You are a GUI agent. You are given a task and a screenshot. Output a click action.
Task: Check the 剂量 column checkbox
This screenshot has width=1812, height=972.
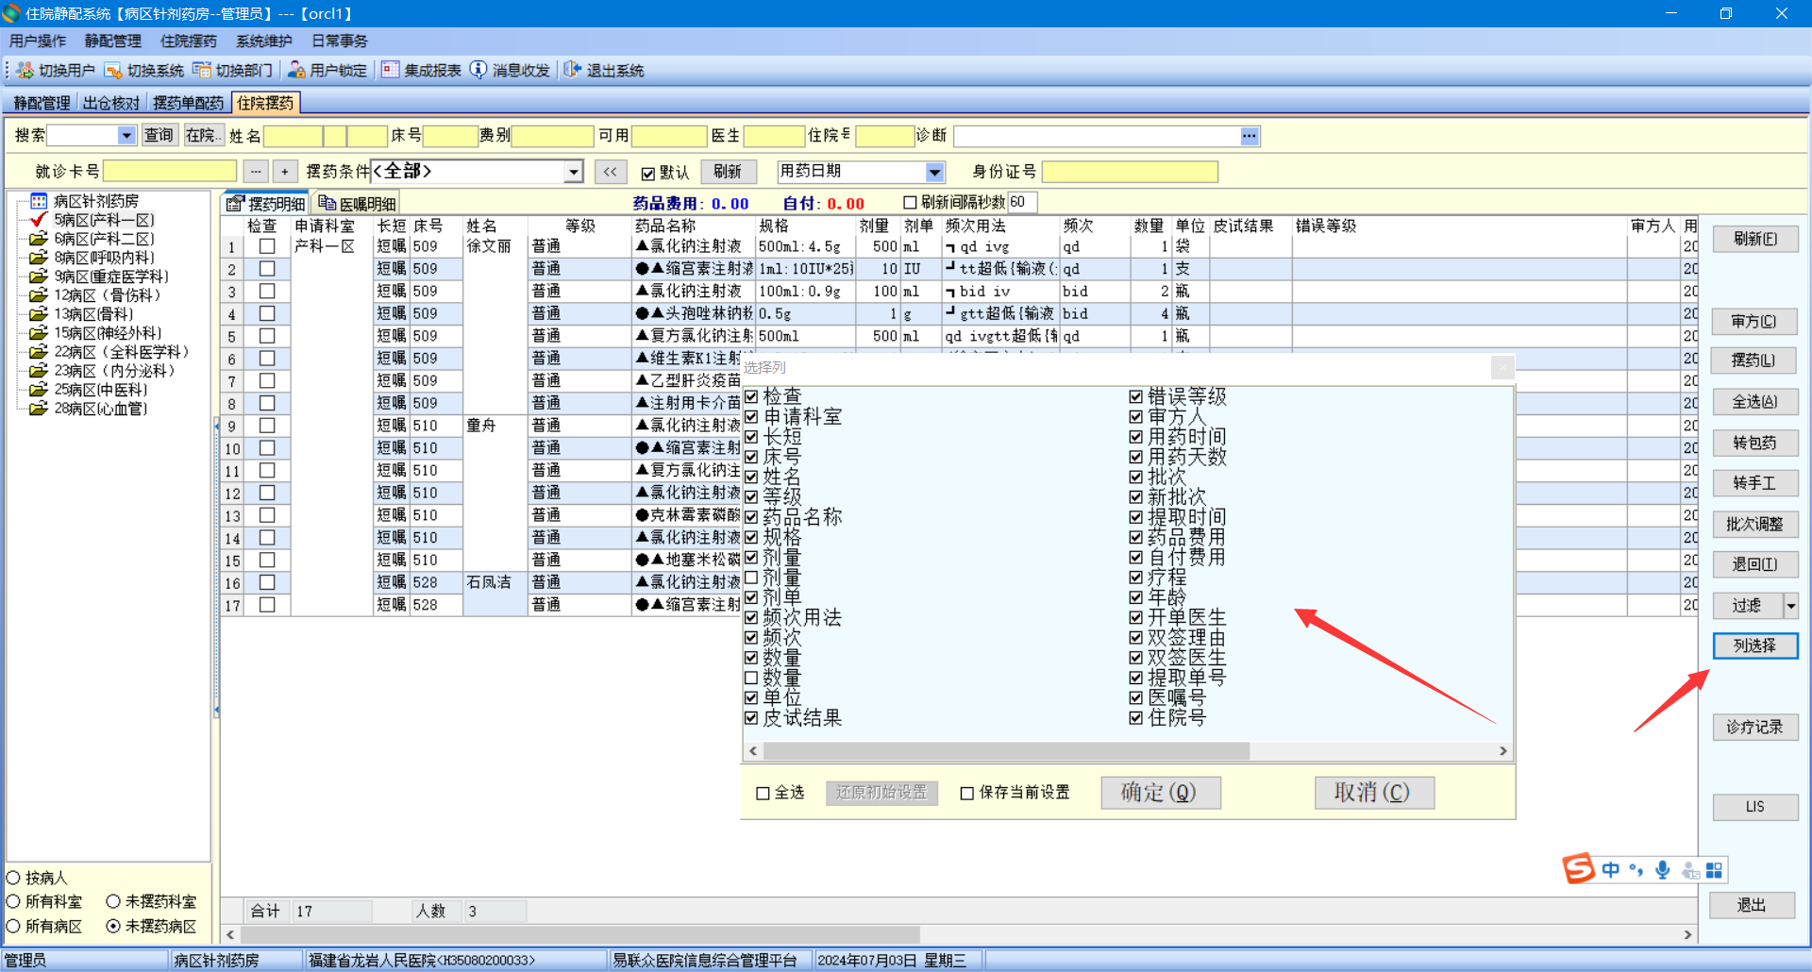[751, 578]
